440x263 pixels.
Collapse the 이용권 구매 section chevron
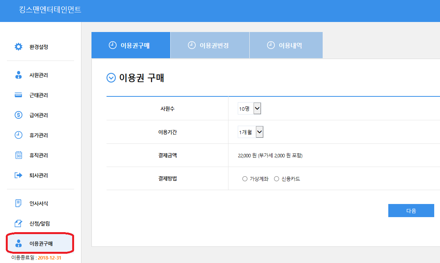[x=111, y=78]
